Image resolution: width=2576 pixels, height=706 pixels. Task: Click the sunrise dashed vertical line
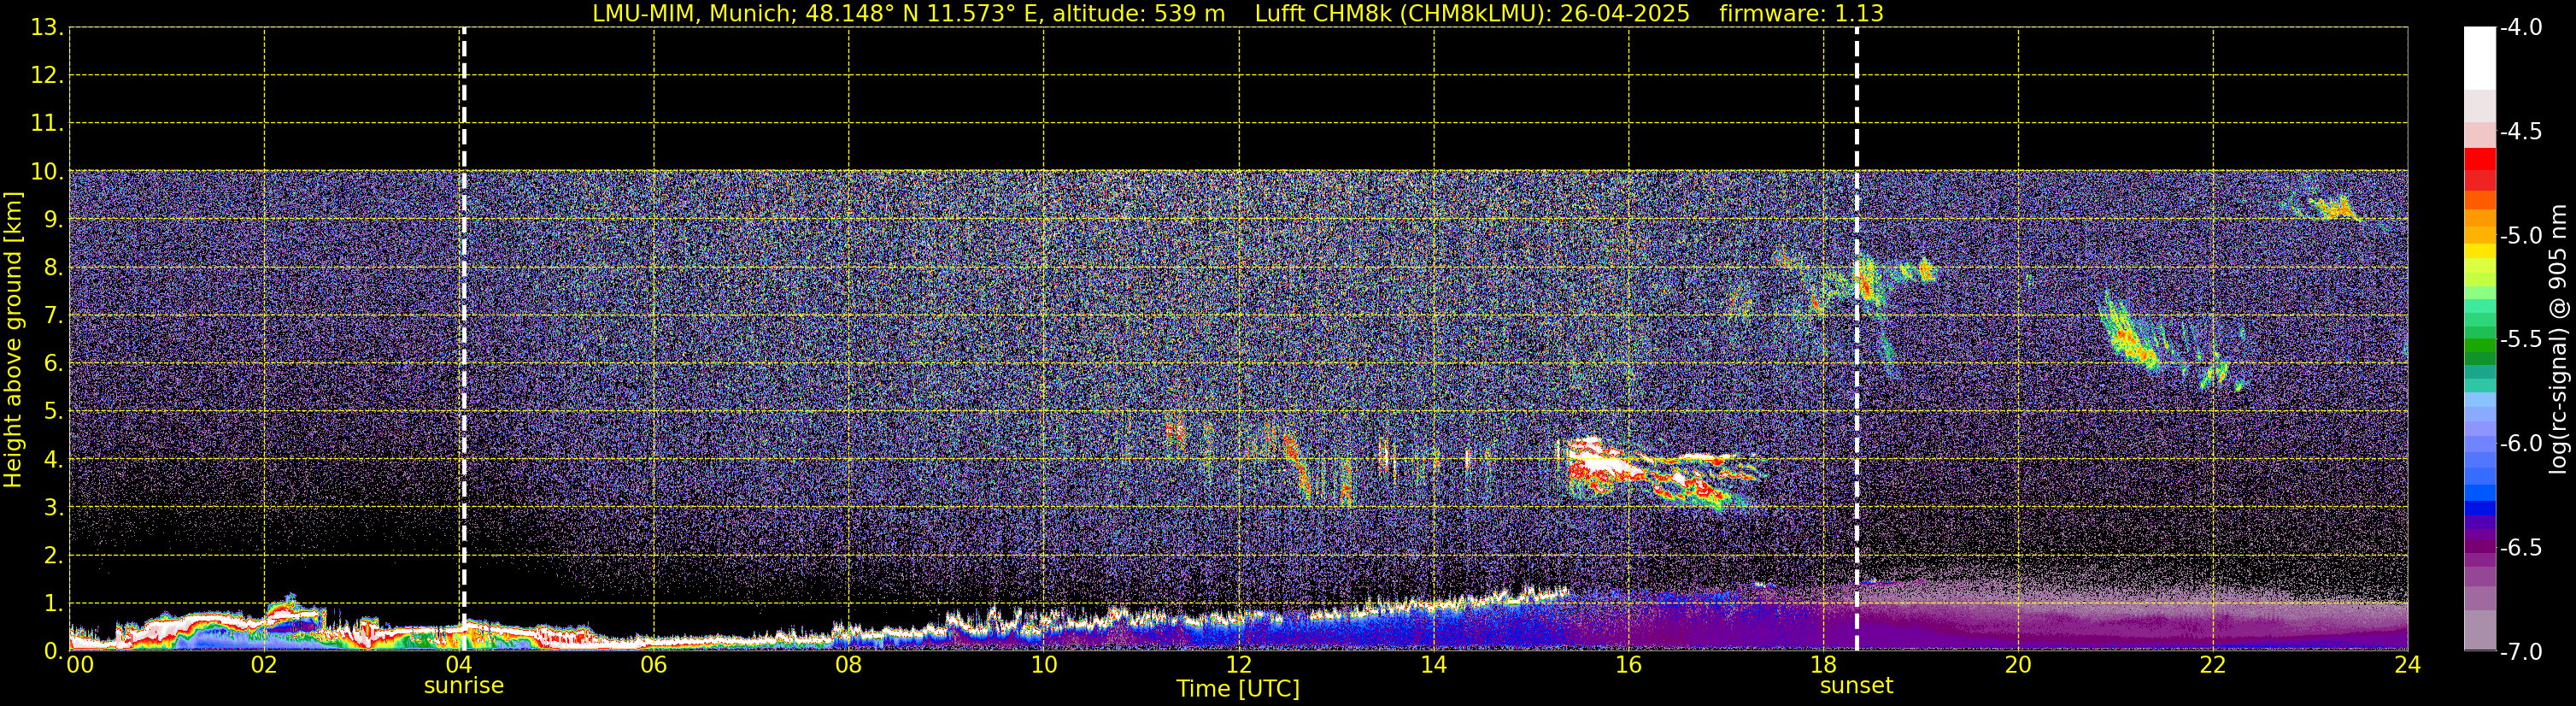click(x=464, y=339)
